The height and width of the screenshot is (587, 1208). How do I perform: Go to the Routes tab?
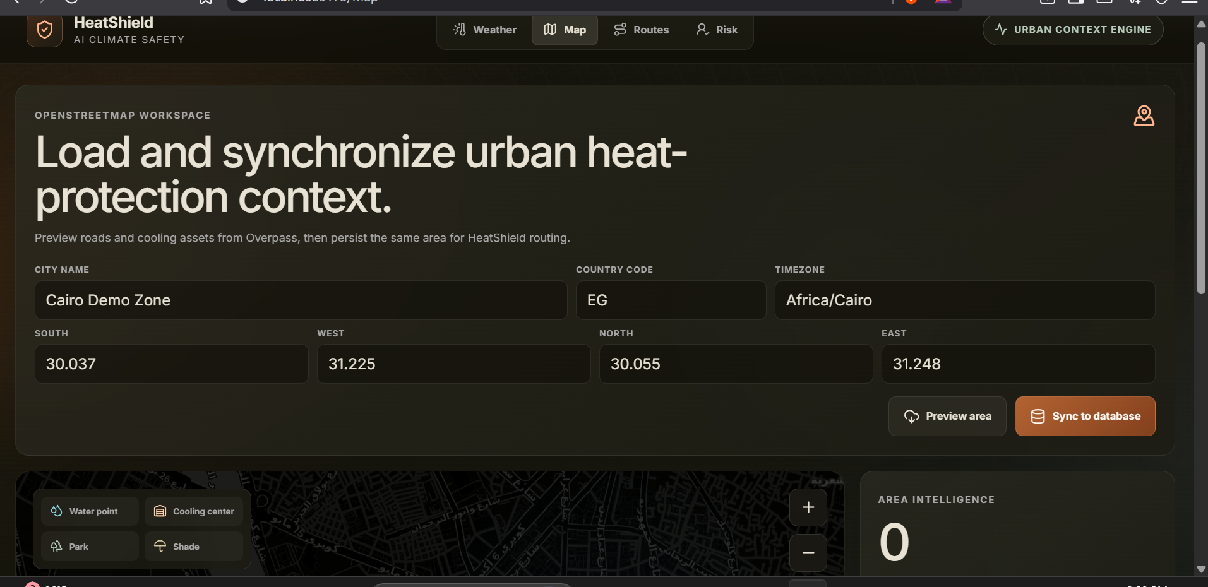pos(641,30)
